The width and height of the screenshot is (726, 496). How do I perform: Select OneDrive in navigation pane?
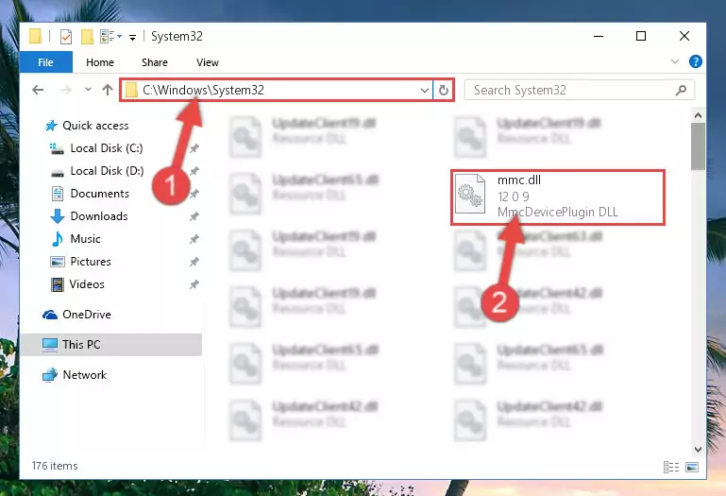click(x=87, y=315)
